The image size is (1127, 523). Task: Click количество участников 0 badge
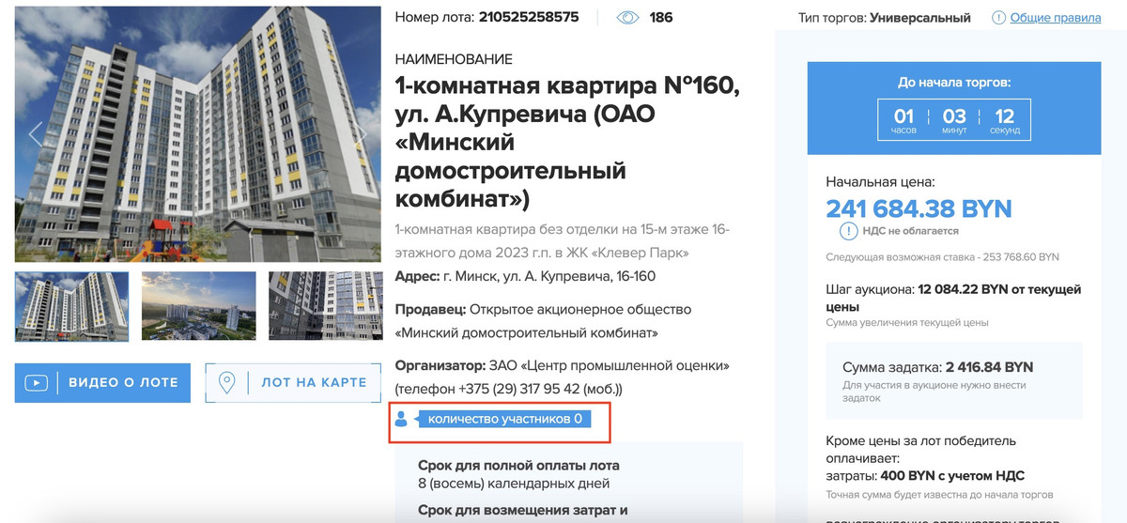504,419
